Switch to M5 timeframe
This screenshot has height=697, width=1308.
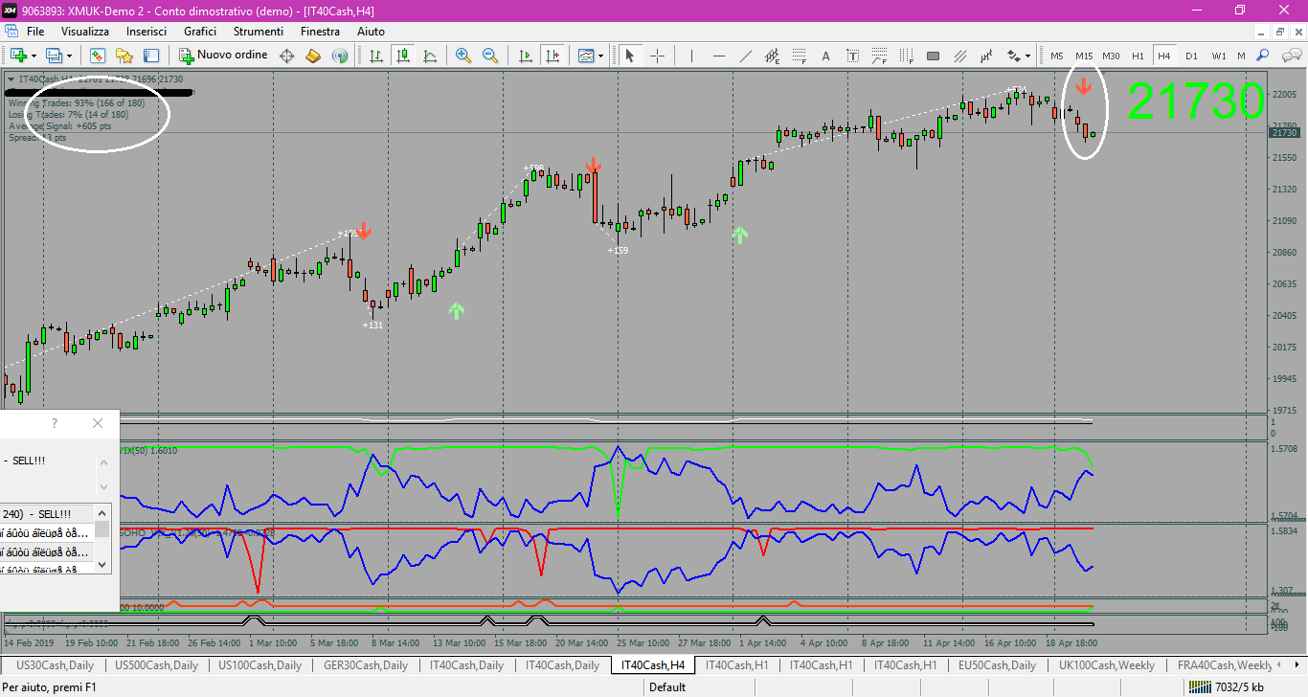[x=1057, y=56]
